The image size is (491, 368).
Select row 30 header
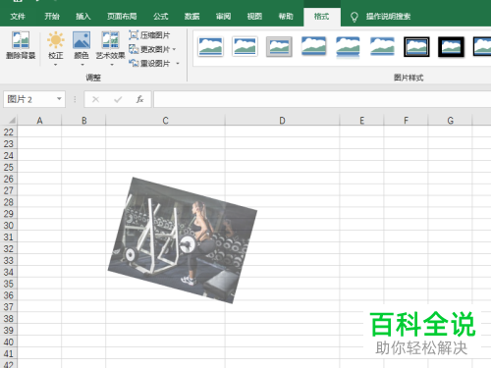coord(9,225)
